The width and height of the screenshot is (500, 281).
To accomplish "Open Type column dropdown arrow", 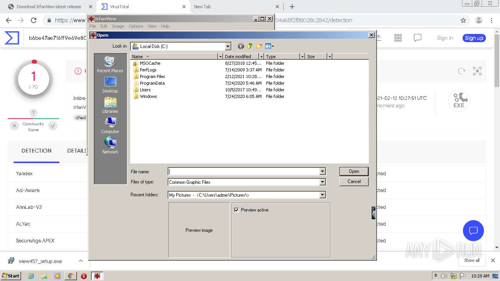I will pyautogui.click(x=302, y=57).
